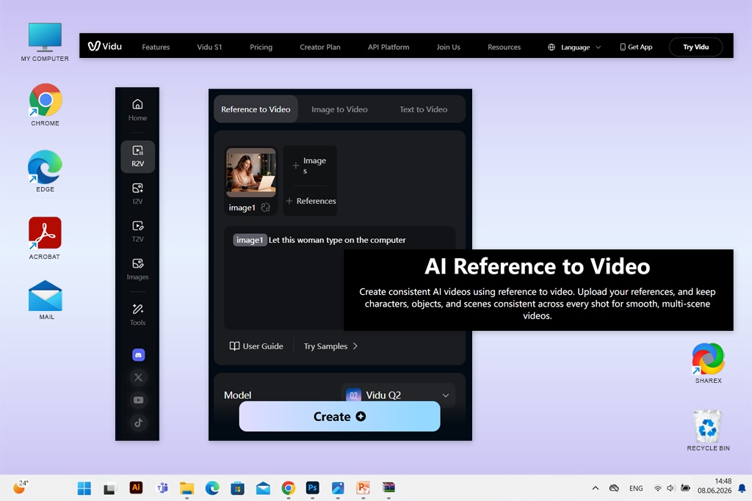752x501 pixels.
Task: Open the weather widget on the taskbar
Action: [21, 487]
